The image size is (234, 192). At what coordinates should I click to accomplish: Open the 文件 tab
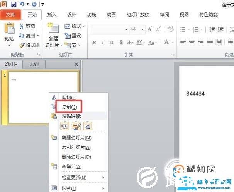pyautogui.click(x=10, y=15)
